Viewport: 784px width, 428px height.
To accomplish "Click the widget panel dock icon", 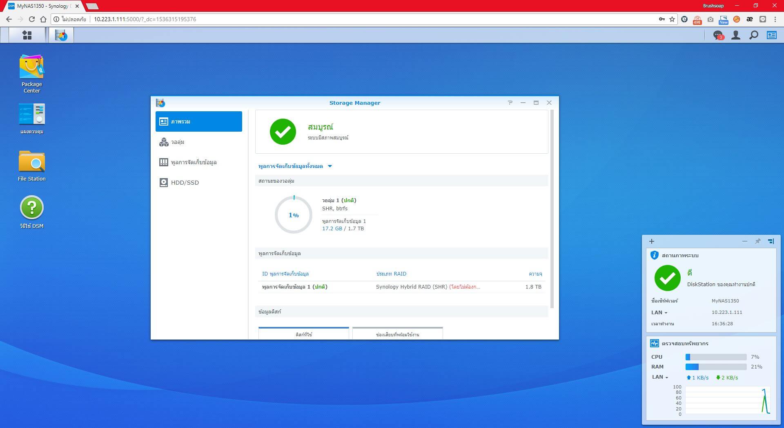I will [771, 241].
